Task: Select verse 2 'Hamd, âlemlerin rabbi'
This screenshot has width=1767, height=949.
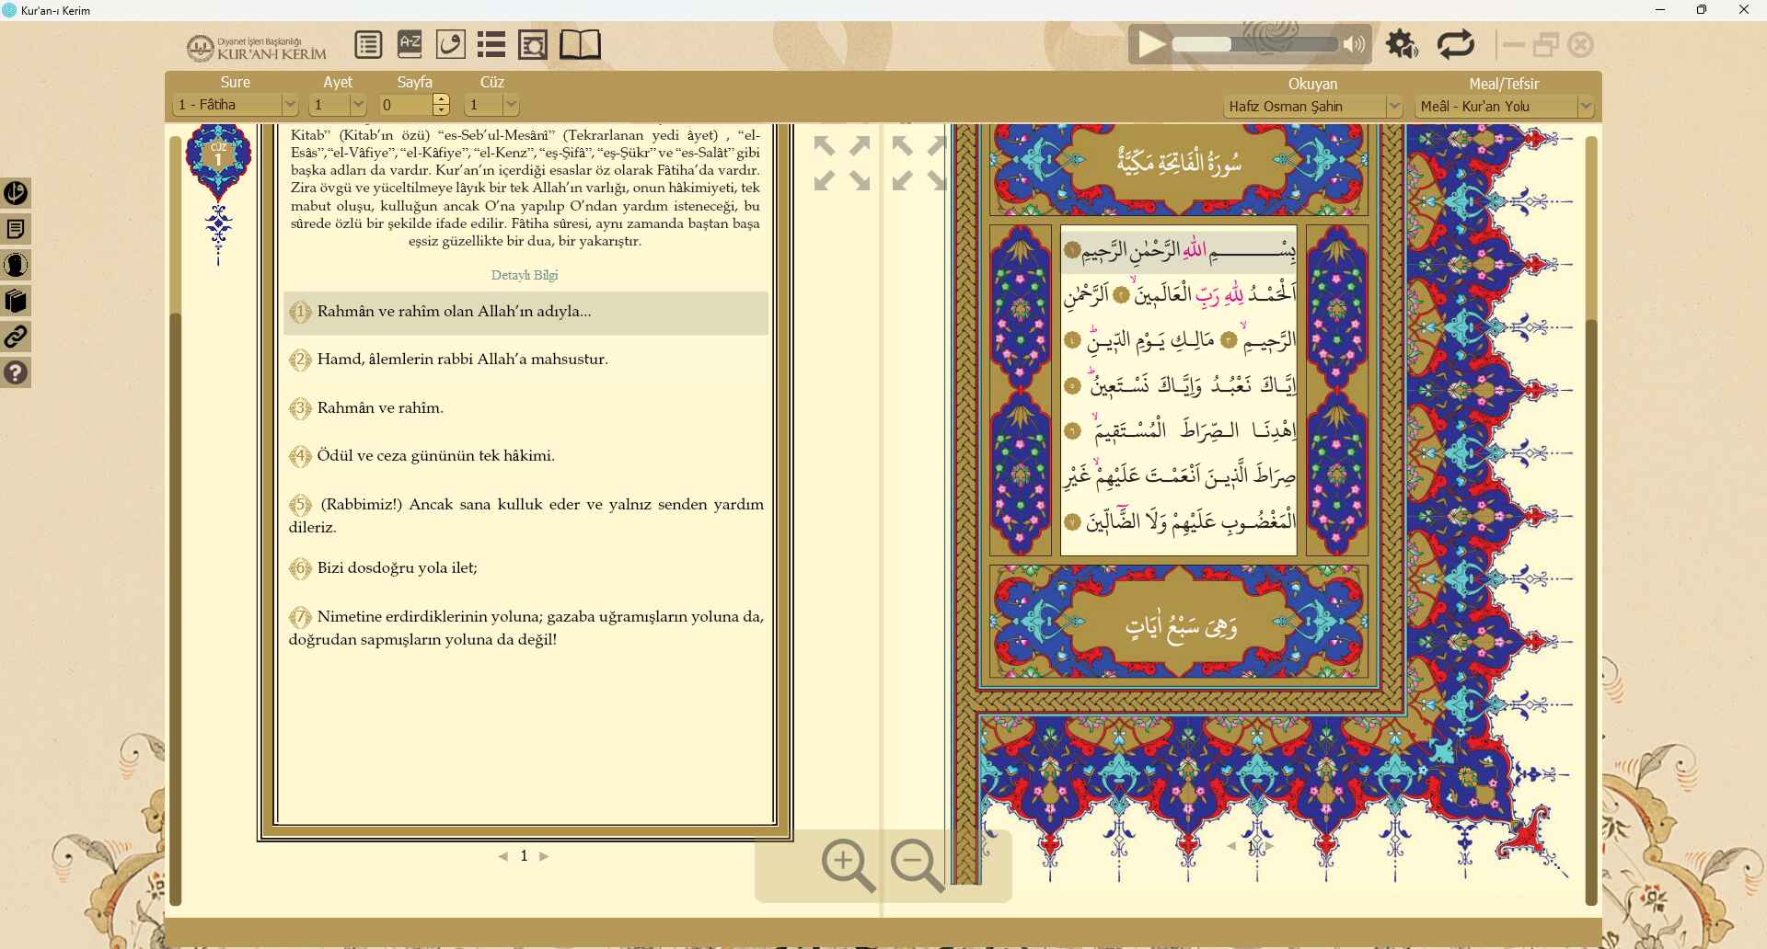Action: pos(525,360)
